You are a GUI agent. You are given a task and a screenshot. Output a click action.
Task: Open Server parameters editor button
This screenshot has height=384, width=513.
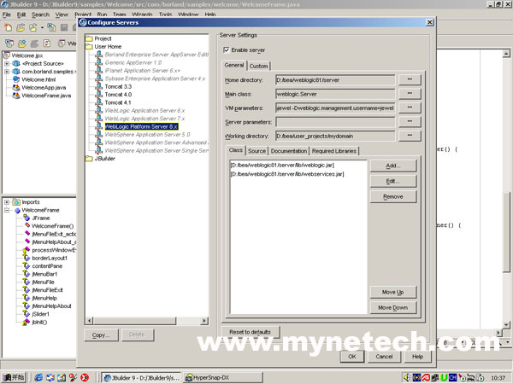click(x=410, y=121)
